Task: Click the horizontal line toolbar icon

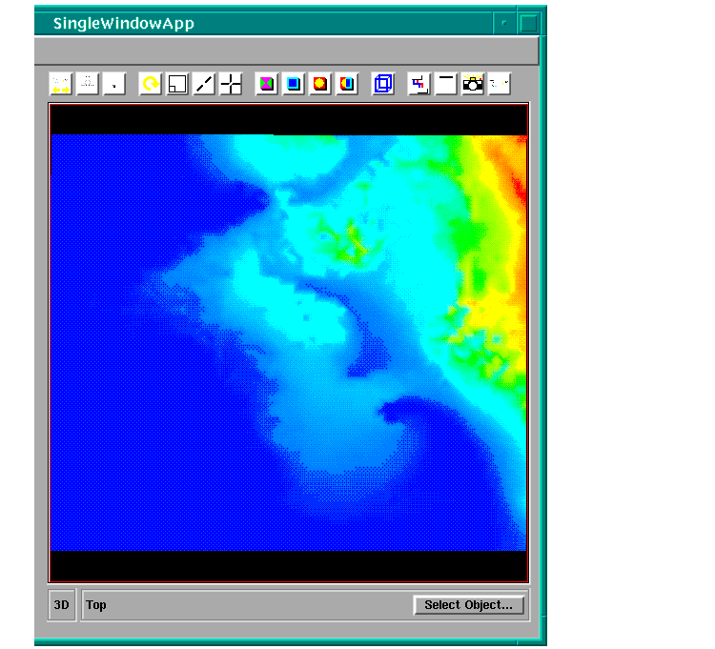Action: pos(445,84)
